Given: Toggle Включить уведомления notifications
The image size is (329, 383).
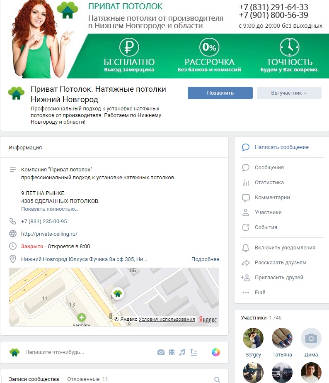Looking at the screenshot, I should click(285, 247).
